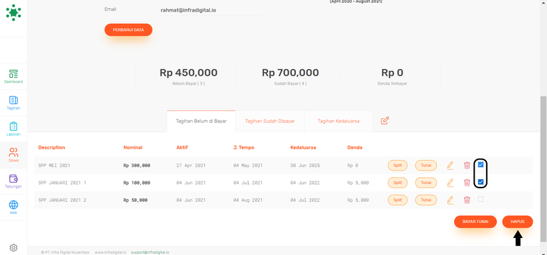Click the 04 Aug 2021 due date
The width and height of the screenshot is (547, 255).
[x=248, y=200]
